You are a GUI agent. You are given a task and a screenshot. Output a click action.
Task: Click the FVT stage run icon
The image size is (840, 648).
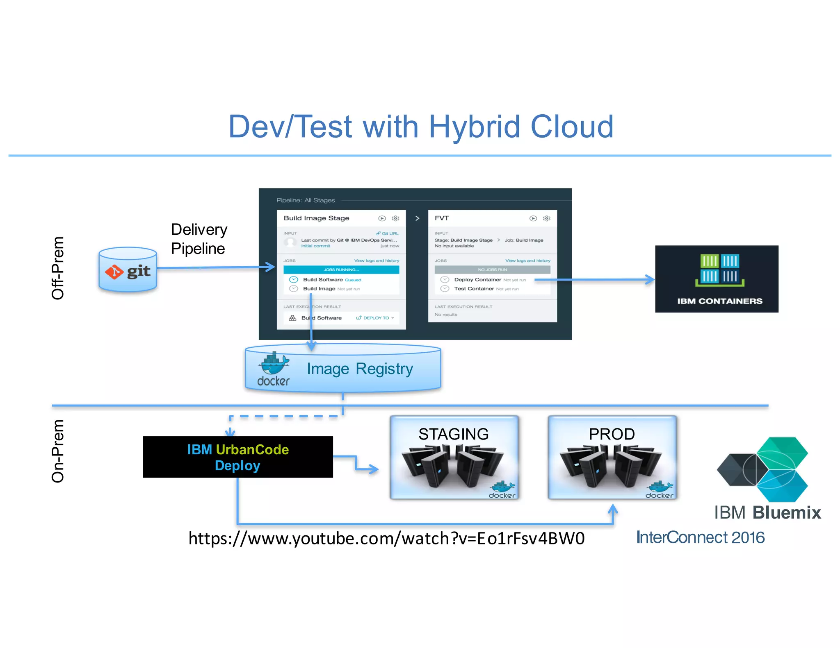click(533, 218)
